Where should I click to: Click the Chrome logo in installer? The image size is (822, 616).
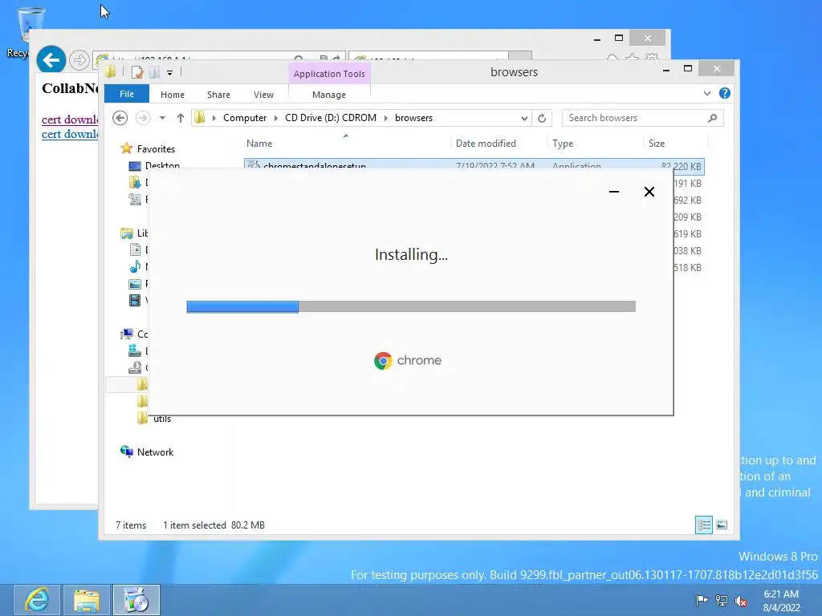pos(383,361)
